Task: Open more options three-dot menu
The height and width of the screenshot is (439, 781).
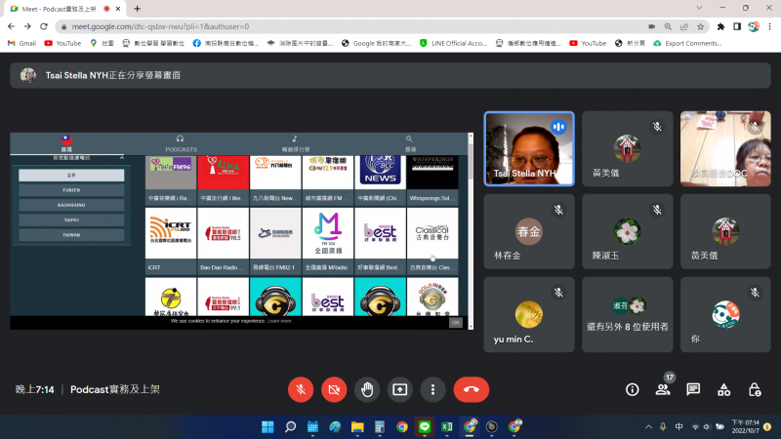Action: coord(432,389)
